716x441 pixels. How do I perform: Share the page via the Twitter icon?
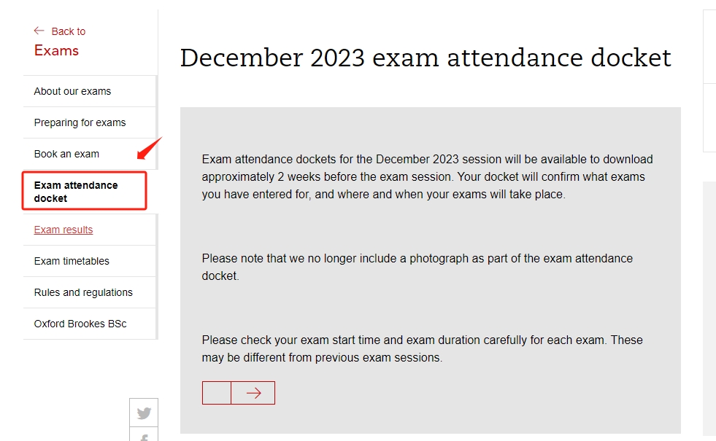click(144, 413)
